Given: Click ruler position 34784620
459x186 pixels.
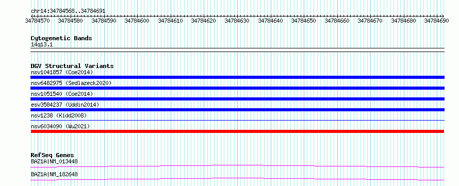Looking at the screenshot, I should pos(203,21).
